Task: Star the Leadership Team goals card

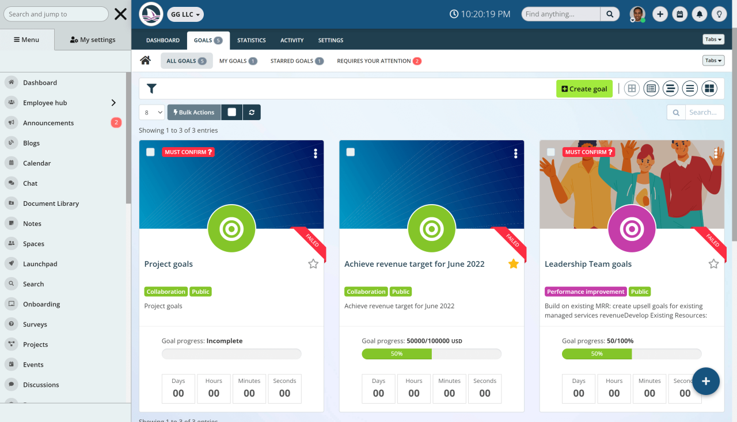Action: (713, 263)
